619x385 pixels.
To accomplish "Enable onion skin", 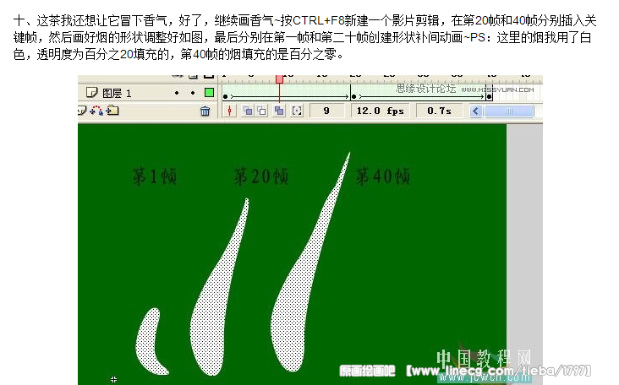I will 248,111.
